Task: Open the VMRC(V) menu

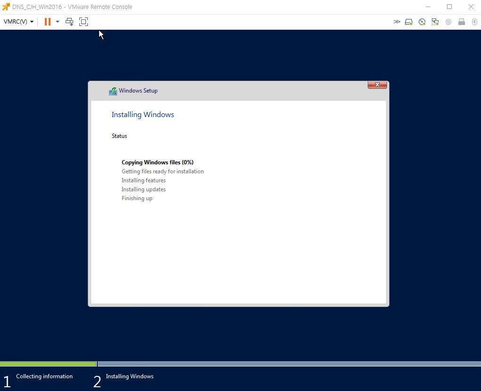Action: [18, 22]
